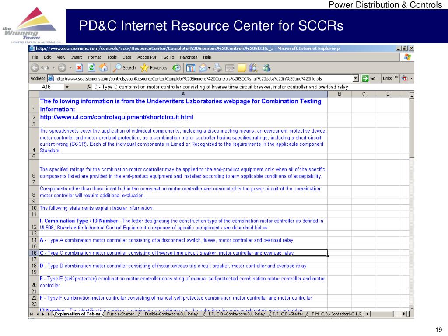
Task: Select column B header
Action: [339, 94]
